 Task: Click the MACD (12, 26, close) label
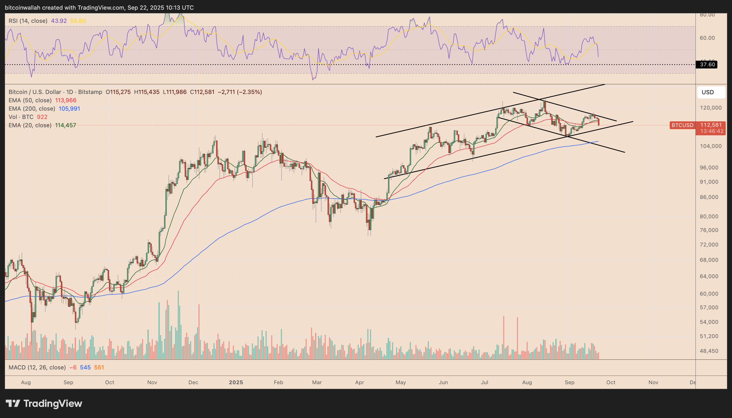(x=37, y=368)
